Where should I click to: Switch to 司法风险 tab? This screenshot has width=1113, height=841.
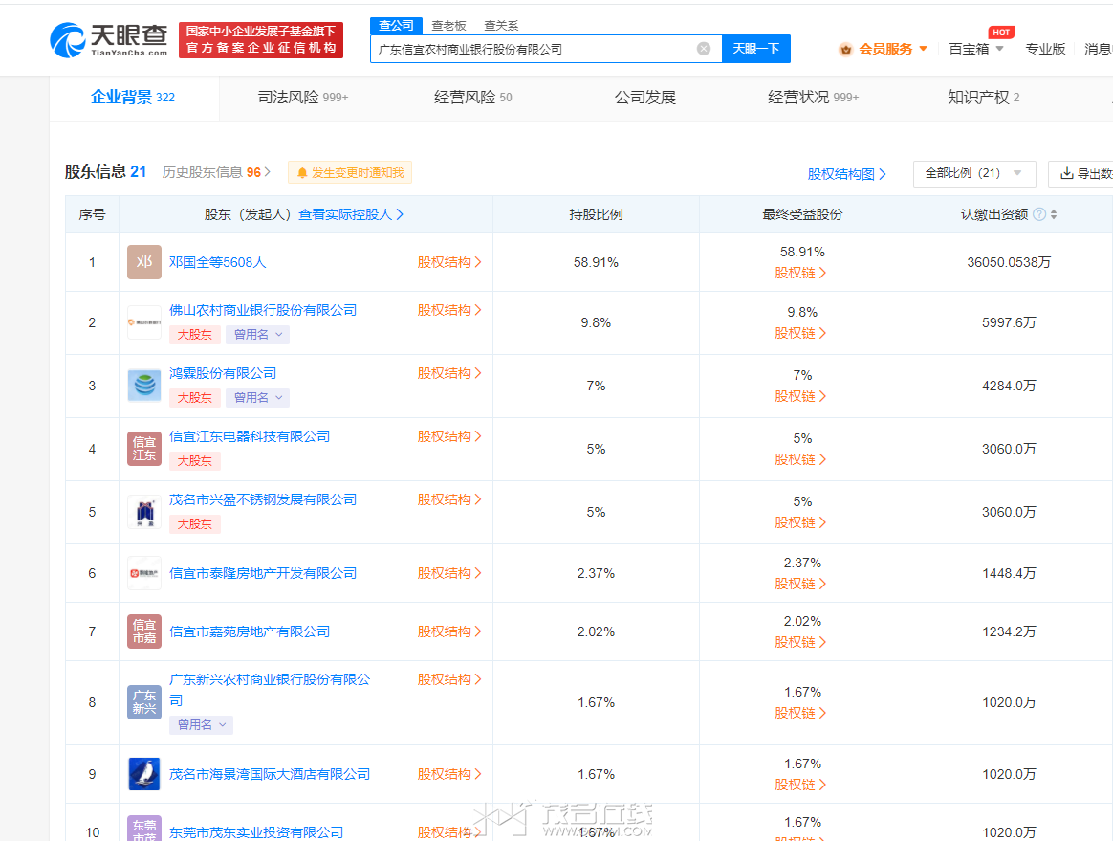(303, 98)
